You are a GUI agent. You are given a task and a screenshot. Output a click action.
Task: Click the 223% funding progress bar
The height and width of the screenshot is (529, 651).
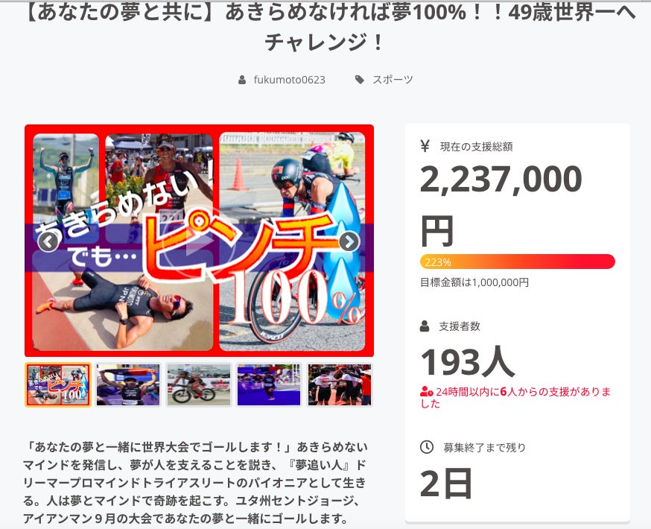point(518,262)
